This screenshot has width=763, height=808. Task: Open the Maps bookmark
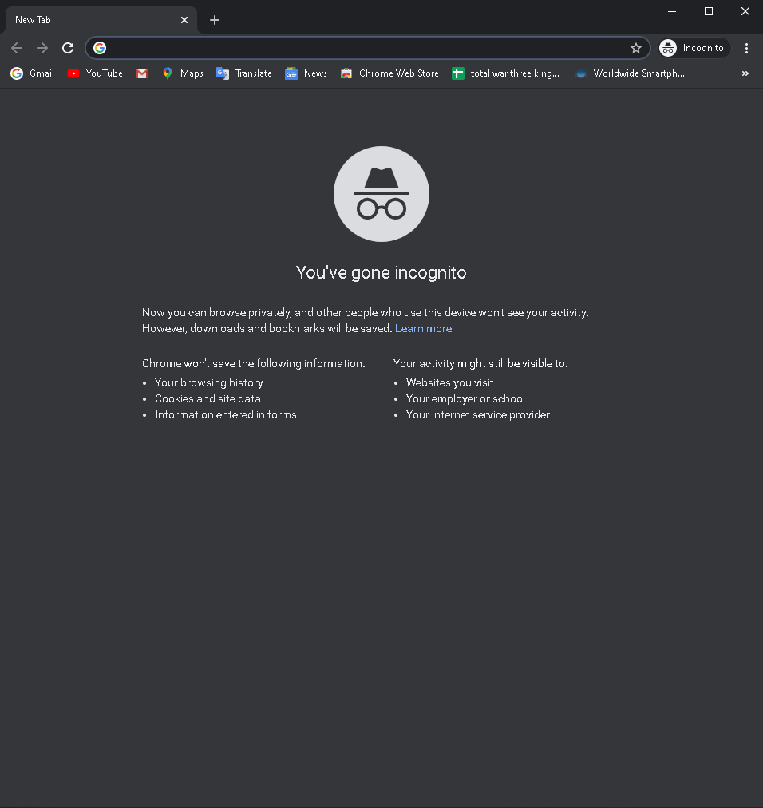[183, 73]
